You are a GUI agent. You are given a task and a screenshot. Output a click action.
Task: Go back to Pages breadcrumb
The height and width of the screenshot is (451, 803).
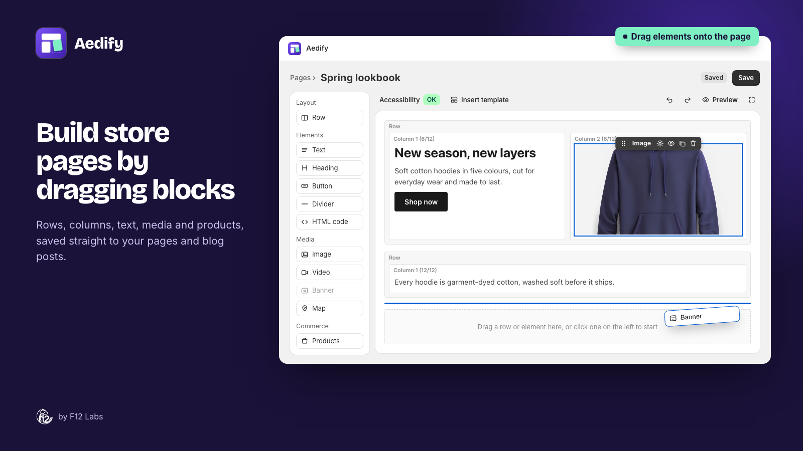pyautogui.click(x=300, y=78)
